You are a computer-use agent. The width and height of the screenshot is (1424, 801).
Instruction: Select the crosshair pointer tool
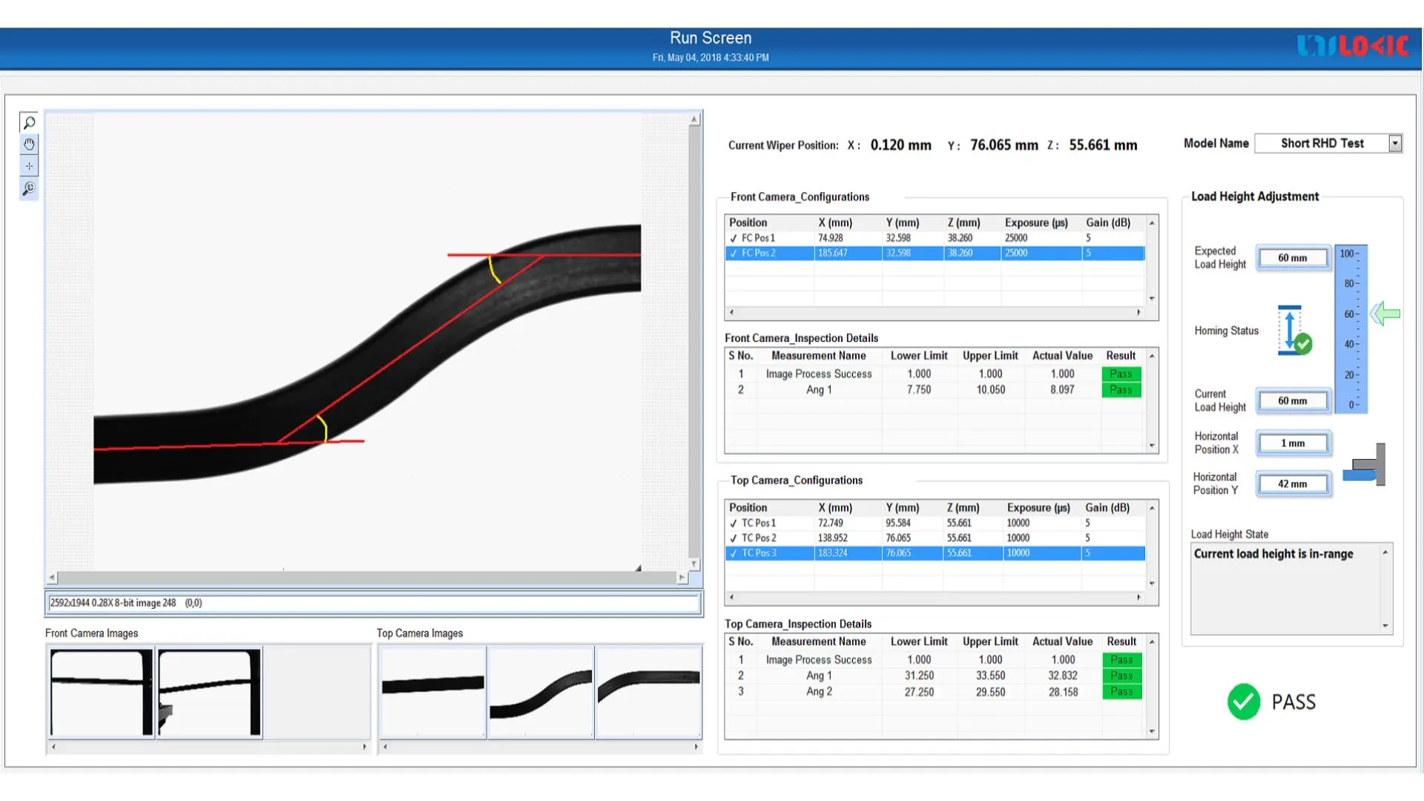29,166
